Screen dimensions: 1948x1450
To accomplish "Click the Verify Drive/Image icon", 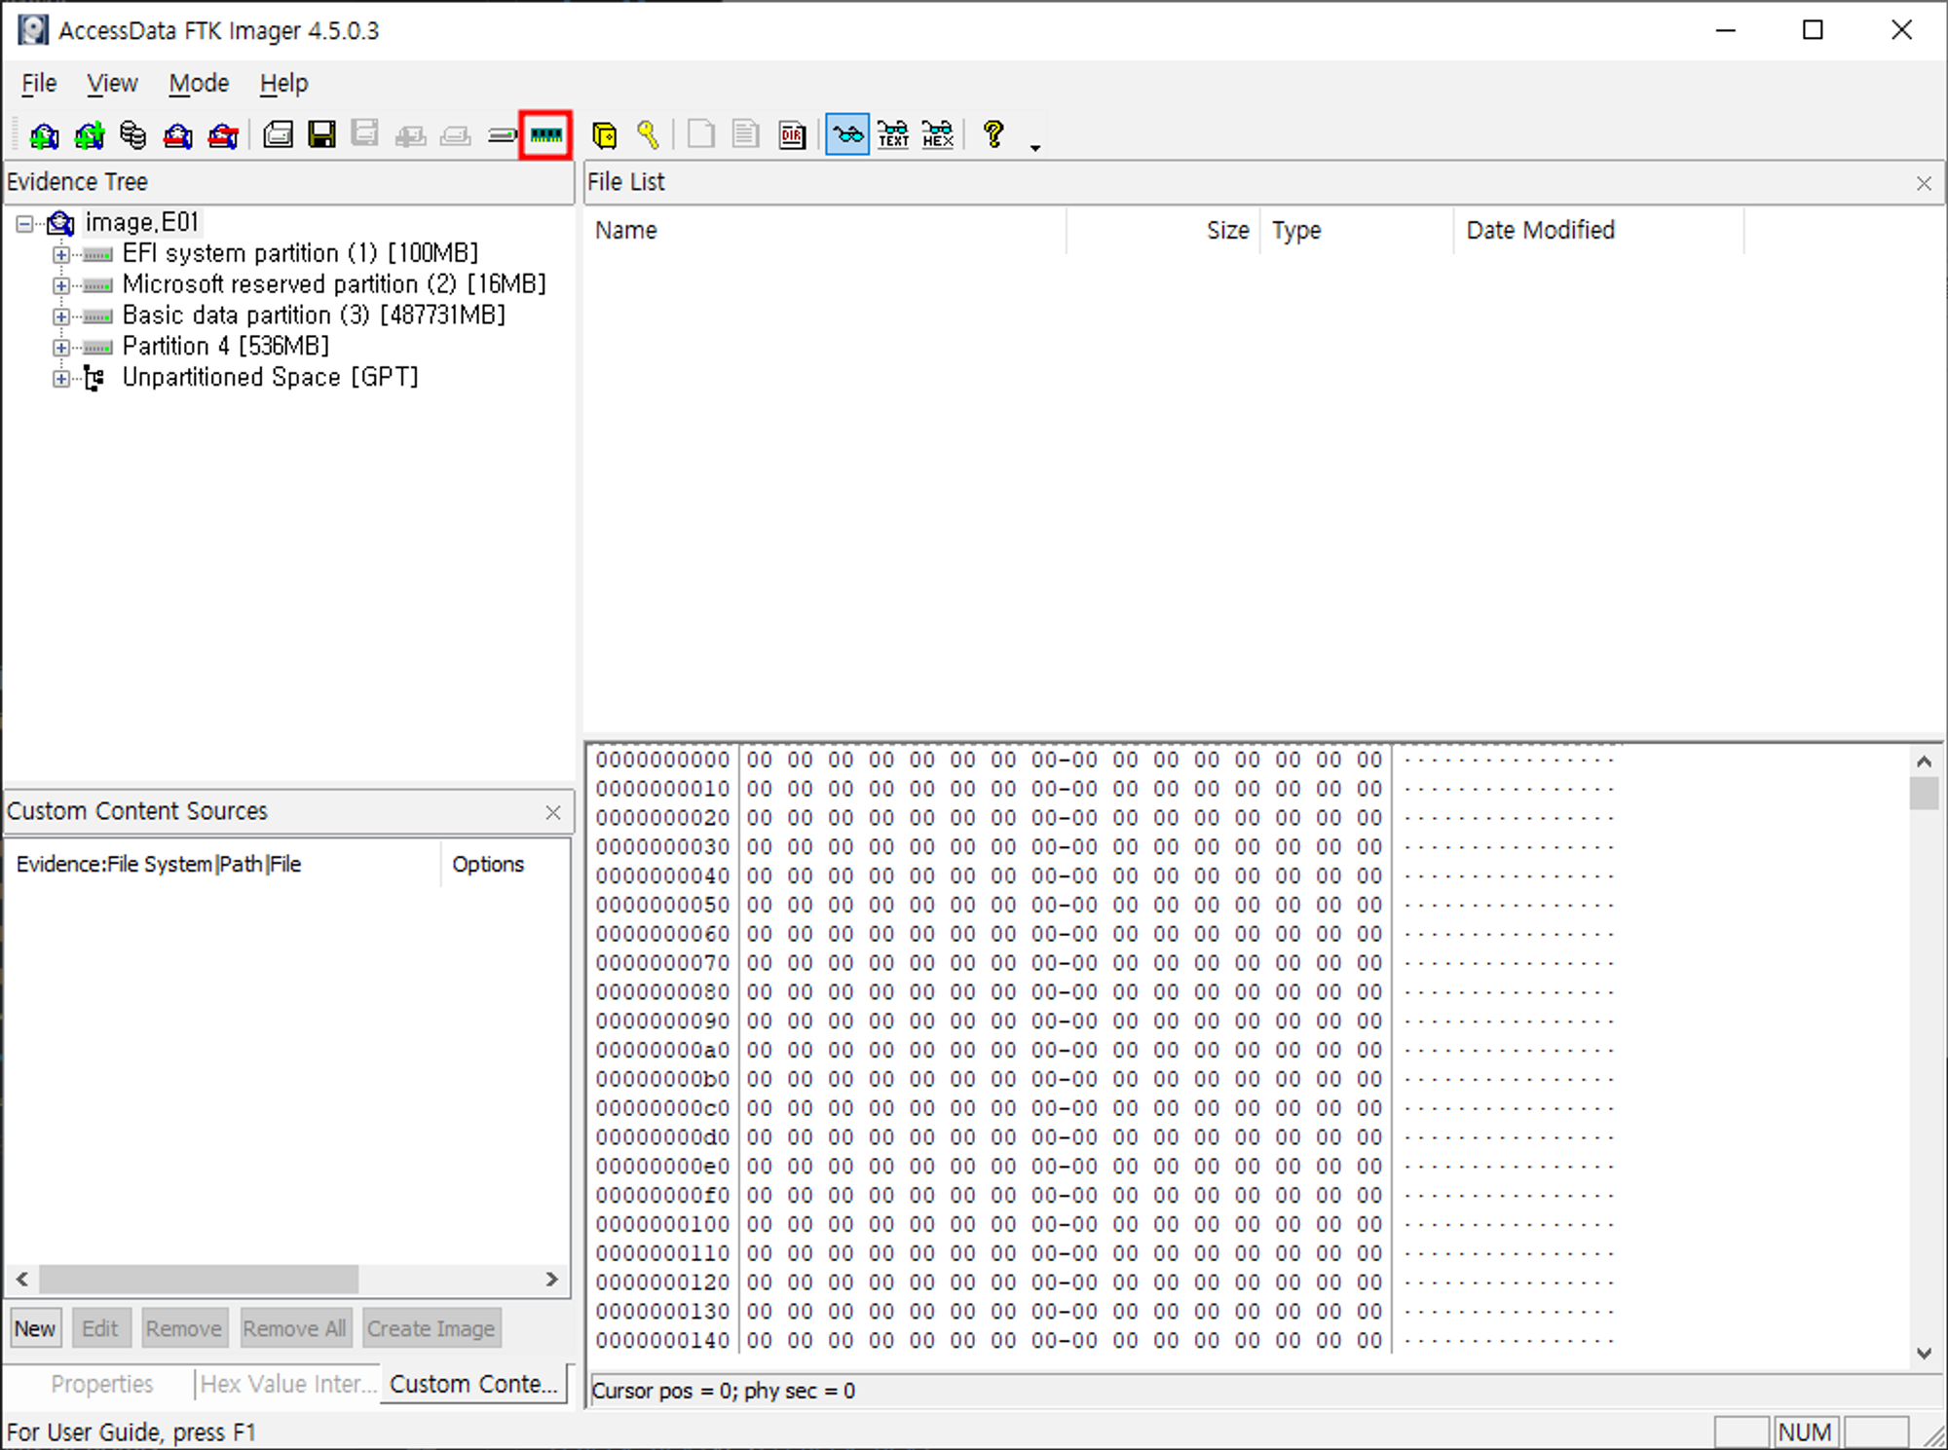I will pos(502,135).
